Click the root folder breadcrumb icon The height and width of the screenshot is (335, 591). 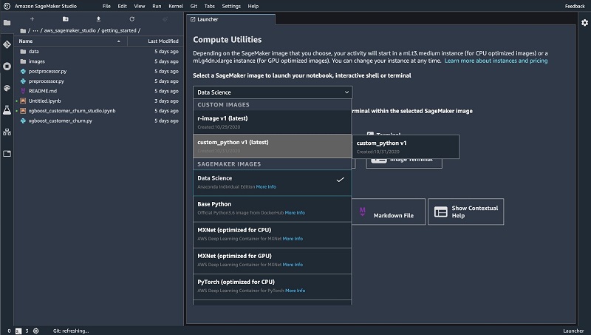(x=23, y=30)
